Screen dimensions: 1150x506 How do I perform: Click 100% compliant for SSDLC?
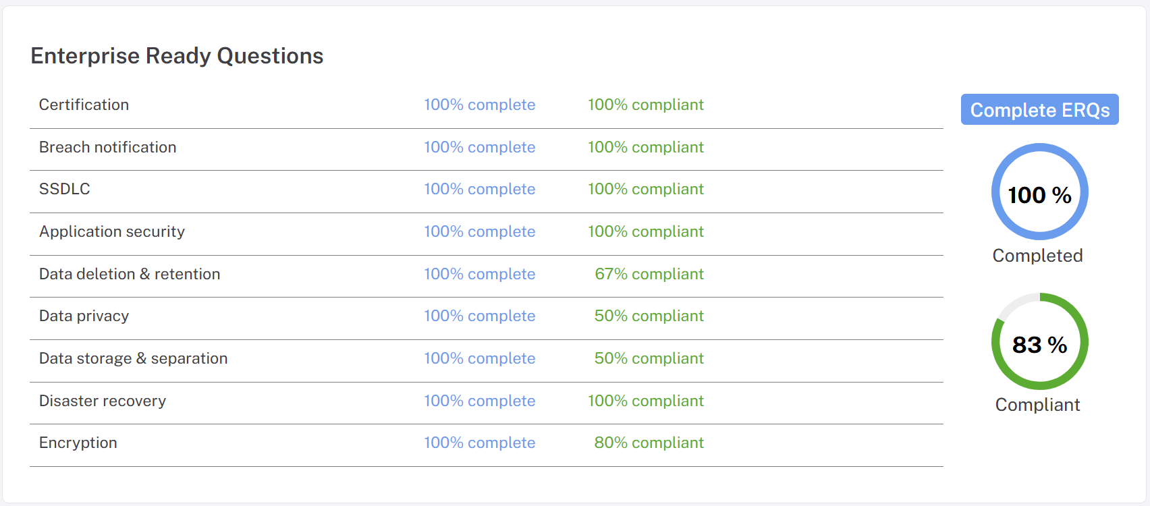645,189
